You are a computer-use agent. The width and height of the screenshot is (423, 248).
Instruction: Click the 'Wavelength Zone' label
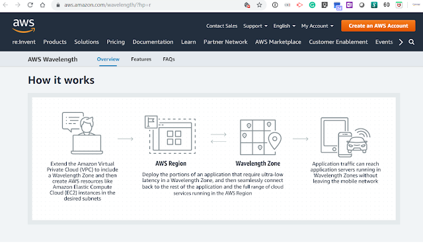(258, 164)
